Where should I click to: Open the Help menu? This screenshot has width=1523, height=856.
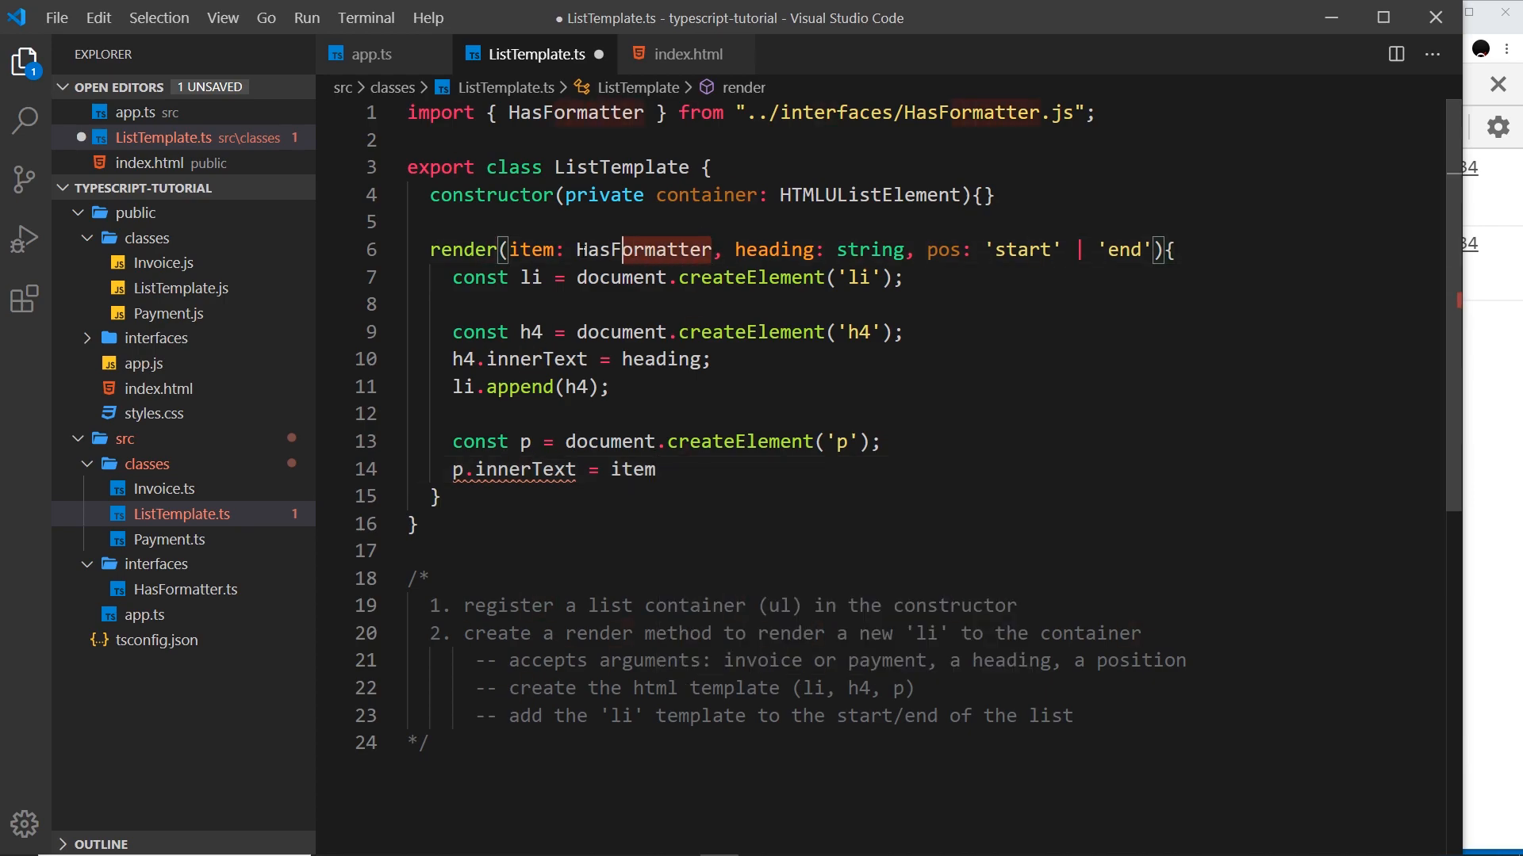point(428,17)
